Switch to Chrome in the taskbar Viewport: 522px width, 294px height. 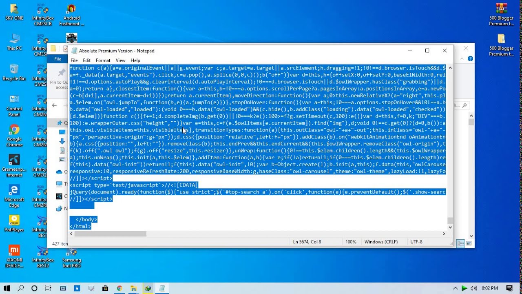tap(119, 288)
